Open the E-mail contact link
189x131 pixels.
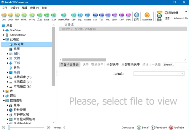click(143, 127)
